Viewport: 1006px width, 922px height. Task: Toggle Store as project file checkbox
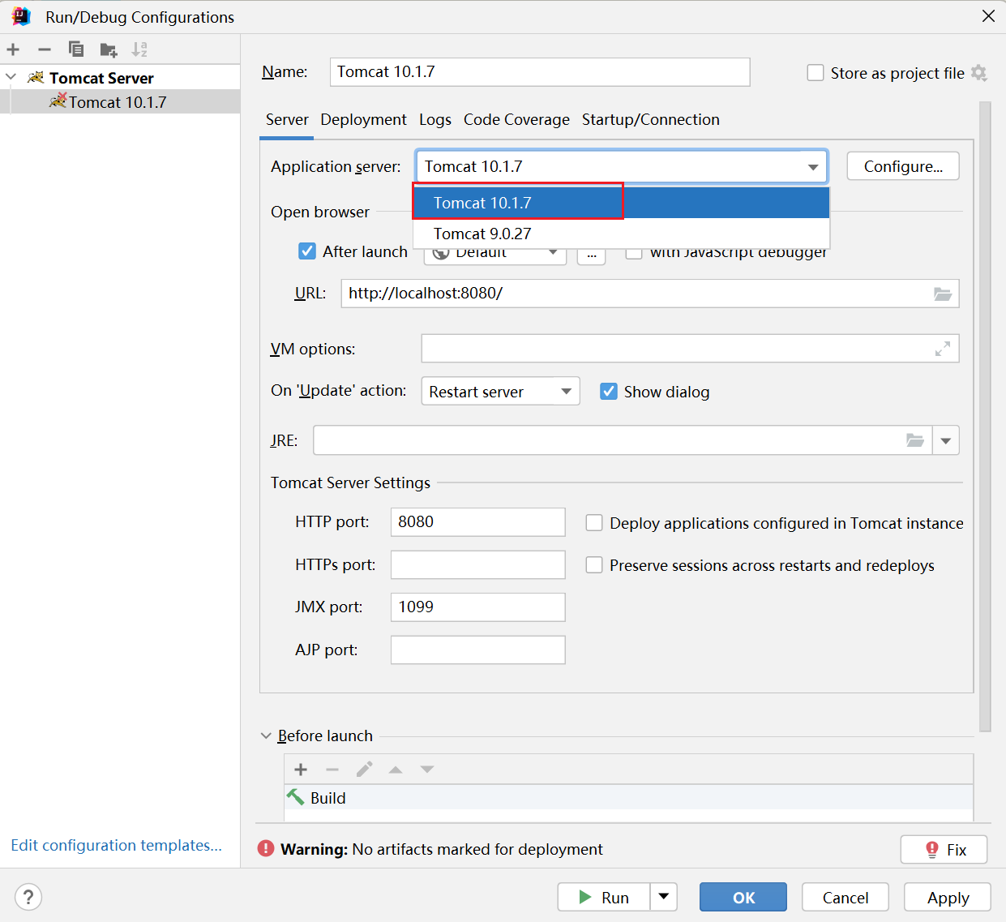[x=816, y=73]
